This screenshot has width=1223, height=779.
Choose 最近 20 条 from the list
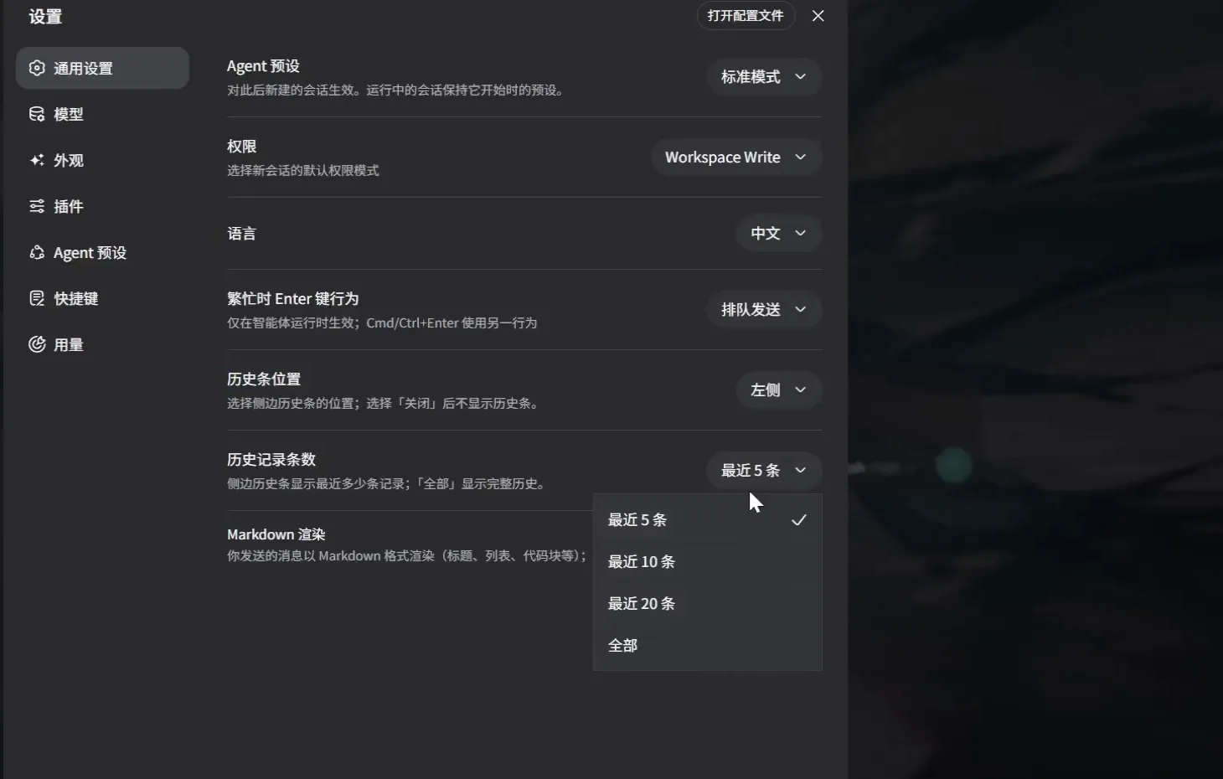[707, 604]
